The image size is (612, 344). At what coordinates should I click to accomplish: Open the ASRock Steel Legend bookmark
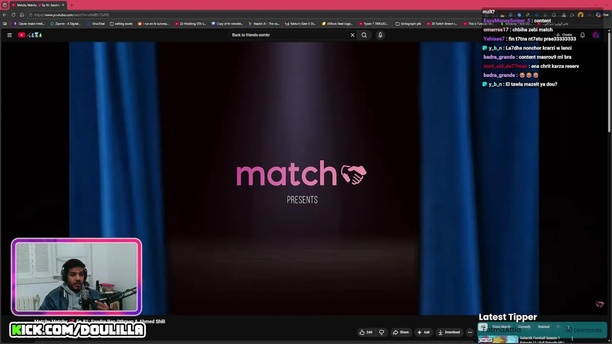click(337, 23)
